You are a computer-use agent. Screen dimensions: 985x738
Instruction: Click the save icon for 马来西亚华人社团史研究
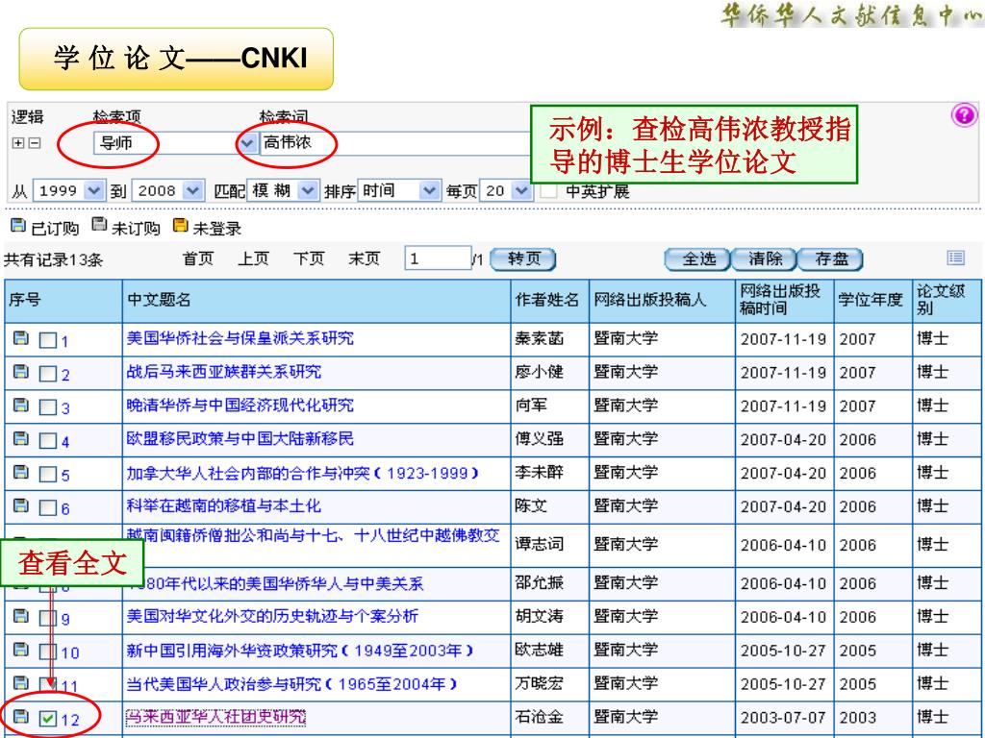click(x=21, y=716)
